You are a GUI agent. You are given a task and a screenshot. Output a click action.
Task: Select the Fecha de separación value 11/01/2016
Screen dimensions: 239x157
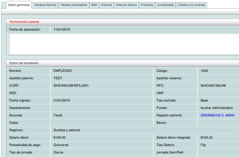tap(62, 29)
